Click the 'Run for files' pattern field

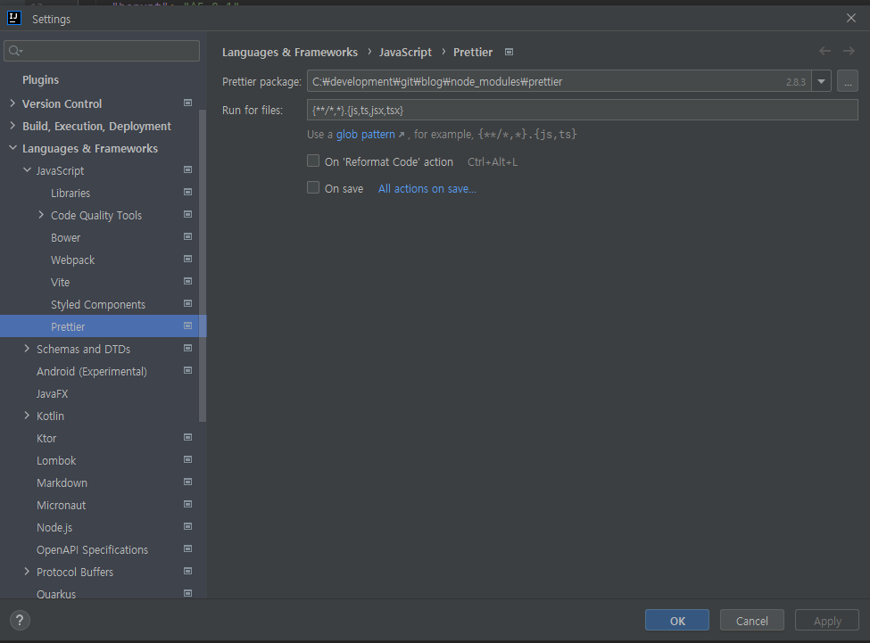click(583, 110)
